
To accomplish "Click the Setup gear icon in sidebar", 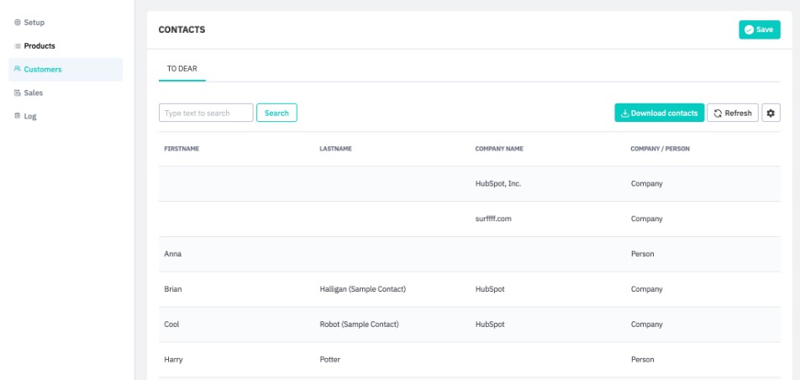I will click(x=18, y=23).
